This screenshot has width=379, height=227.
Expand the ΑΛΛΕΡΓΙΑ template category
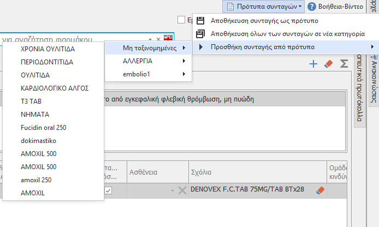pyautogui.click(x=148, y=61)
